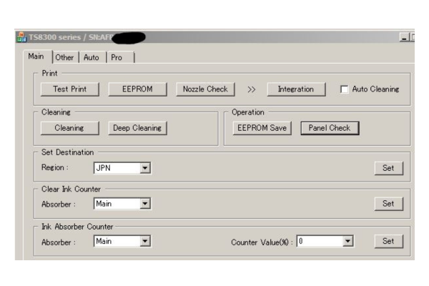429x286 pixels.
Task: Open the Pro tab
Action: point(120,57)
